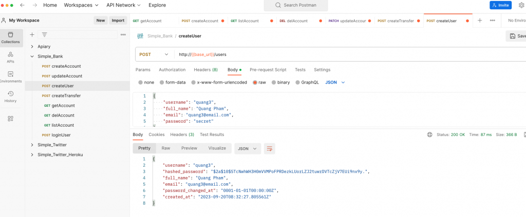Open the POST method dropdown

click(154, 54)
